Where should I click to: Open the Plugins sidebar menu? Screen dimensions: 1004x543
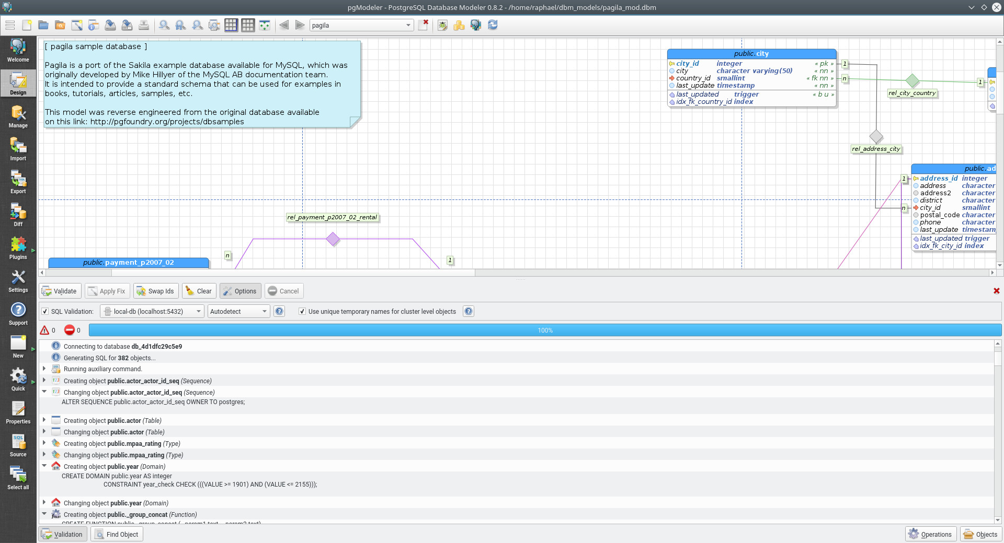pos(18,248)
